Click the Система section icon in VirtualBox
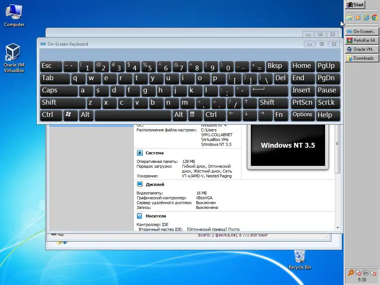Screen dimensions: 380x285 [x=140, y=153]
